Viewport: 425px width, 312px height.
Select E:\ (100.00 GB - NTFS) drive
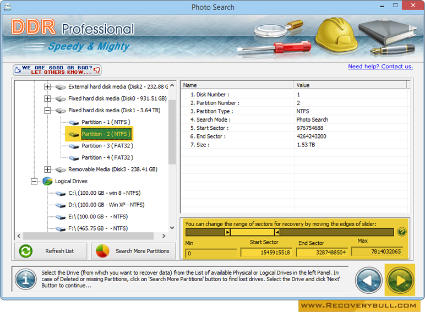click(x=98, y=217)
